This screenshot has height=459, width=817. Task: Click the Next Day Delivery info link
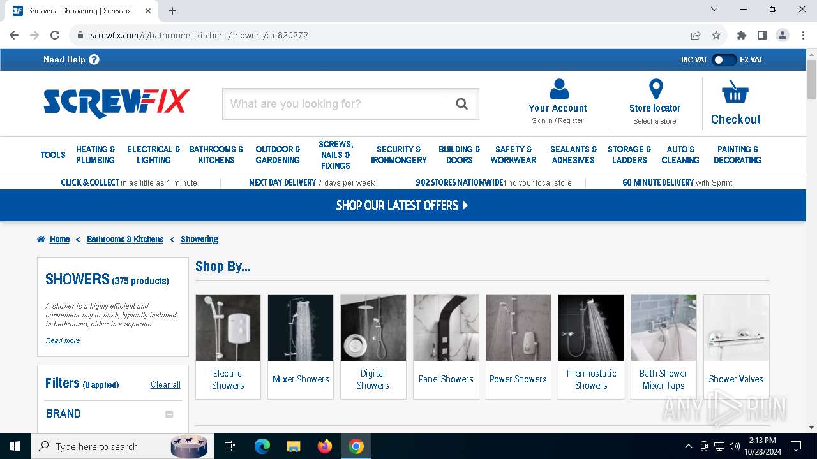312,182
